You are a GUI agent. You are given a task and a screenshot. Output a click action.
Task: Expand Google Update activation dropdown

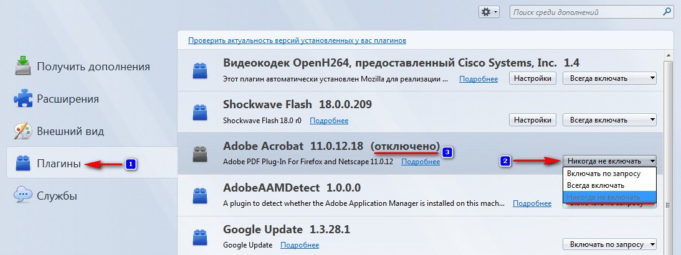(x=609, y=245)
